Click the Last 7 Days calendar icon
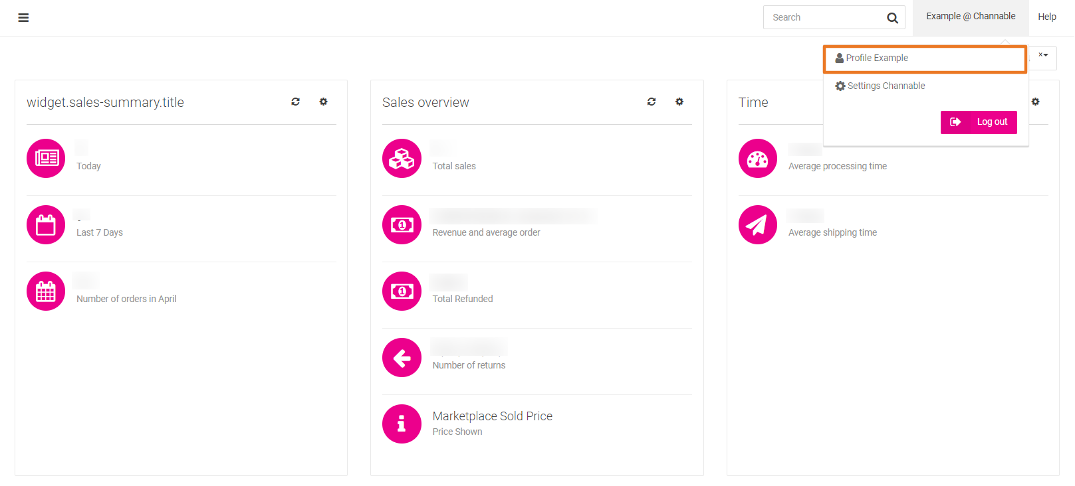Screen dimensions: 1075x486 click(46, 224)
